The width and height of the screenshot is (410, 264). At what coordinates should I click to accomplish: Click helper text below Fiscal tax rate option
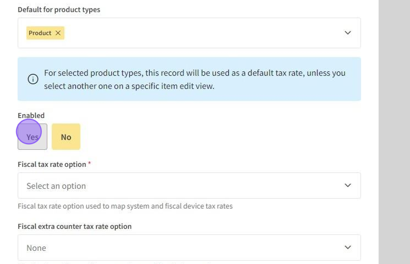(125, 206)
